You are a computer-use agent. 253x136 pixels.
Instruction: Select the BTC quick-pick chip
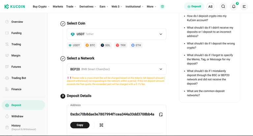point(90,45)
